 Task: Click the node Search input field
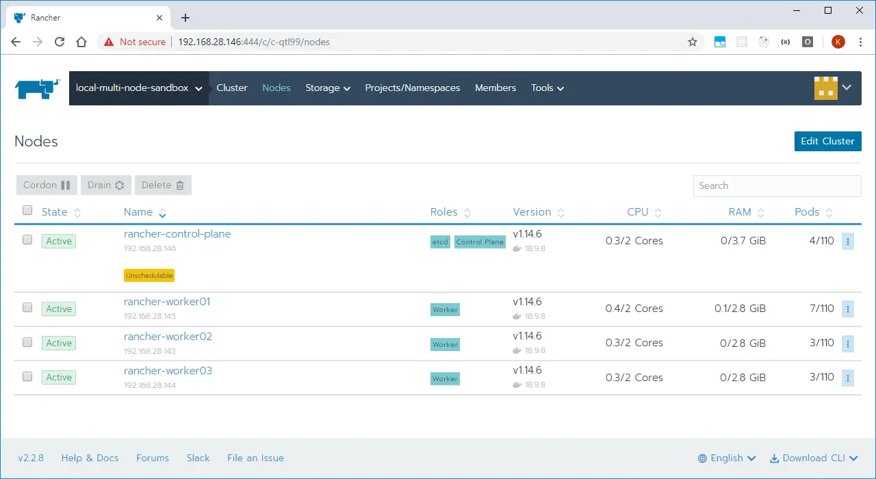[x=777, y=186]
